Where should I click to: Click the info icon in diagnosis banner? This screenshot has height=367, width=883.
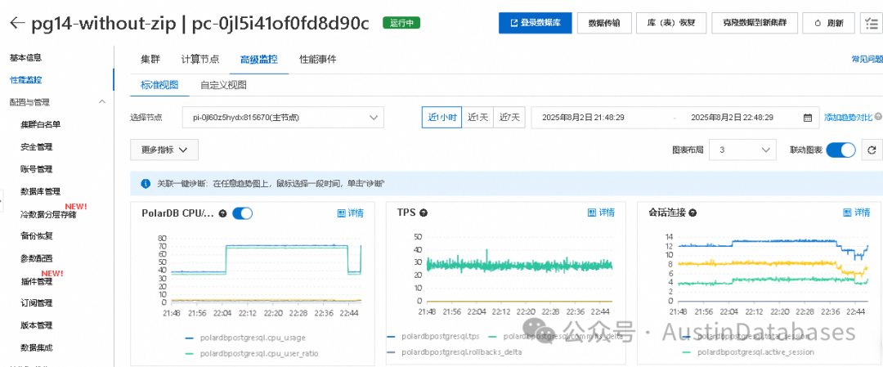[x=146, y=183]
